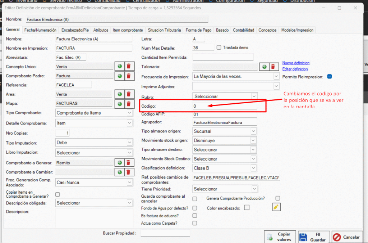This screenshot has height=243, width=368.
Task: Click green add icon for Area field
Action: pos(120,94)
